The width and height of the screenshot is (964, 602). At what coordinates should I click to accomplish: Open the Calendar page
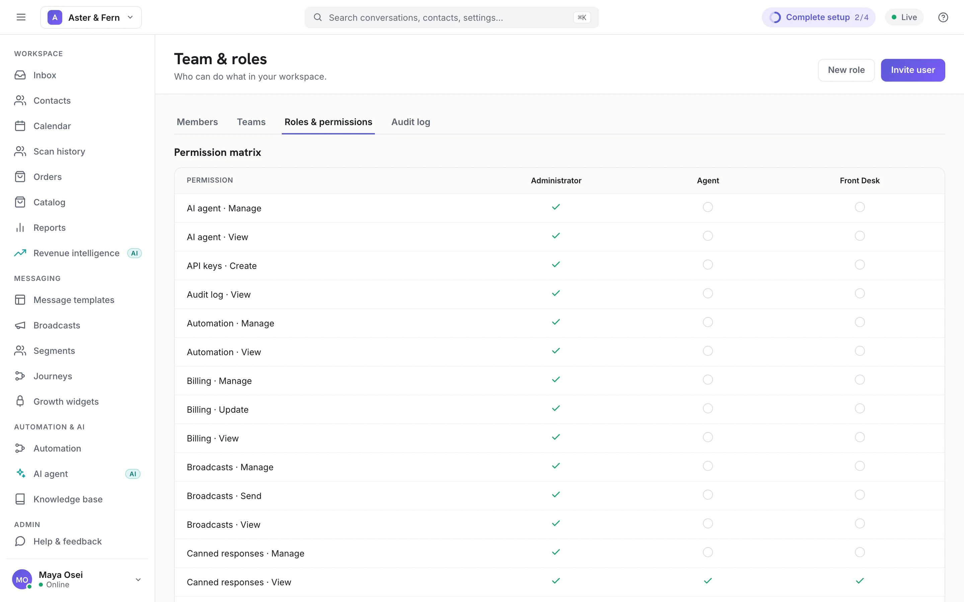coord(77,126)
